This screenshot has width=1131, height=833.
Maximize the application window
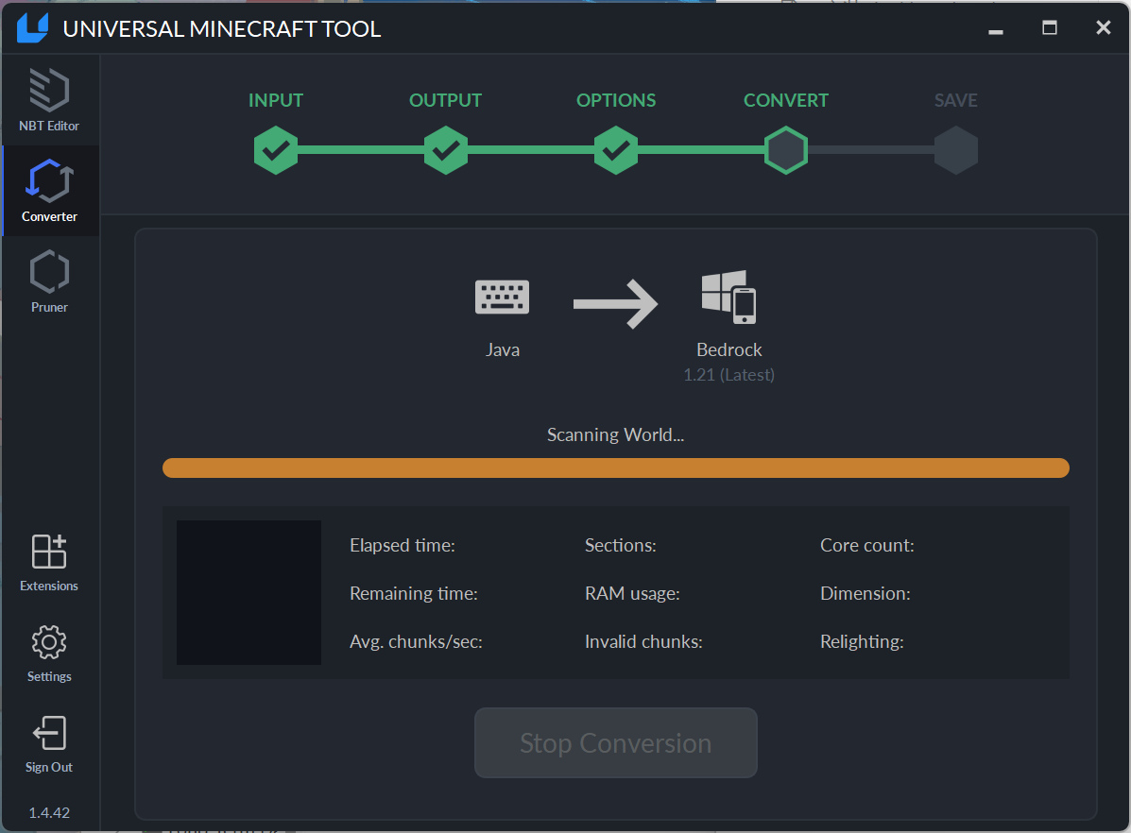click(x=1050, y=28)
